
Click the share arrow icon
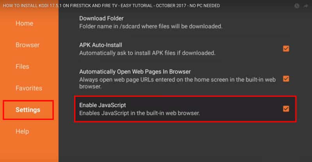305,6
